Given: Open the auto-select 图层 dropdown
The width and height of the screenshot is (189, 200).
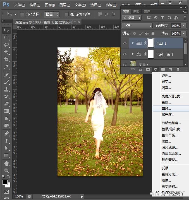Looking at the screenshot, I should 52,14.
